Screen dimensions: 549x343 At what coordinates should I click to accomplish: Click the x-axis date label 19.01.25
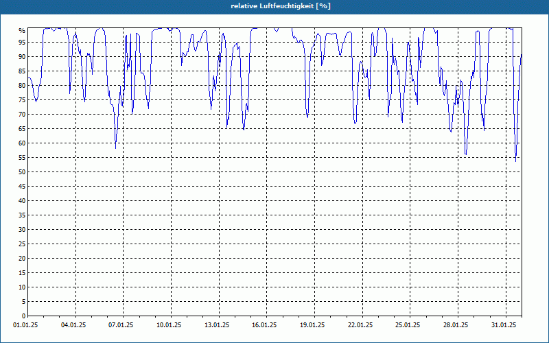[312, 325]
